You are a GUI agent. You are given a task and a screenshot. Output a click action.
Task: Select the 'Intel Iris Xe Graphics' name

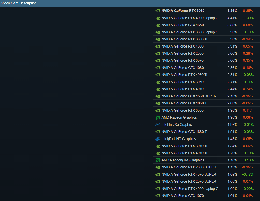(x=177, y=125)
